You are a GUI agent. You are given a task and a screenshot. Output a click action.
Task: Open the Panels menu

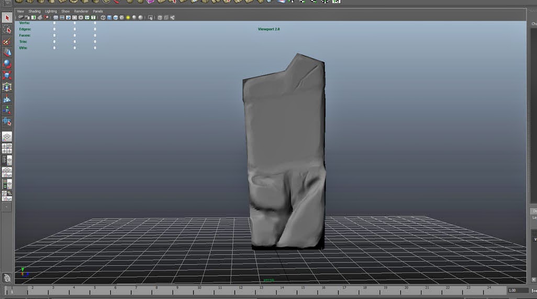point(97,11)
